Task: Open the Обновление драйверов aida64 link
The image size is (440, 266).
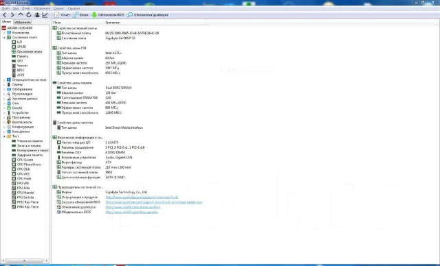Action: pos(133,207)
